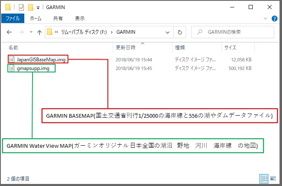Go up one folder level
Image resolution: width=282 pixels, height=186 pixels.
click(40, 32)
